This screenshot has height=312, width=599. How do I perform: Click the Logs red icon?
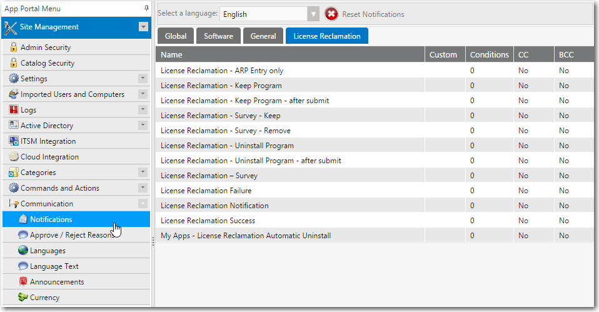click(x=14, y=110)
